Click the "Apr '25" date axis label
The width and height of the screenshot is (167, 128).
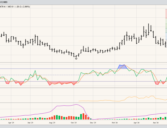click(x=11, y=123)
